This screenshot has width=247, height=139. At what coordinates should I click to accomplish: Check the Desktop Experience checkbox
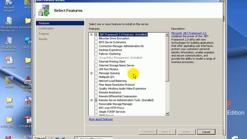[96, 50]
